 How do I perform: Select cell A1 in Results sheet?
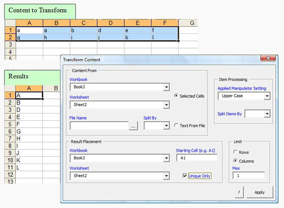click(29, 95)
